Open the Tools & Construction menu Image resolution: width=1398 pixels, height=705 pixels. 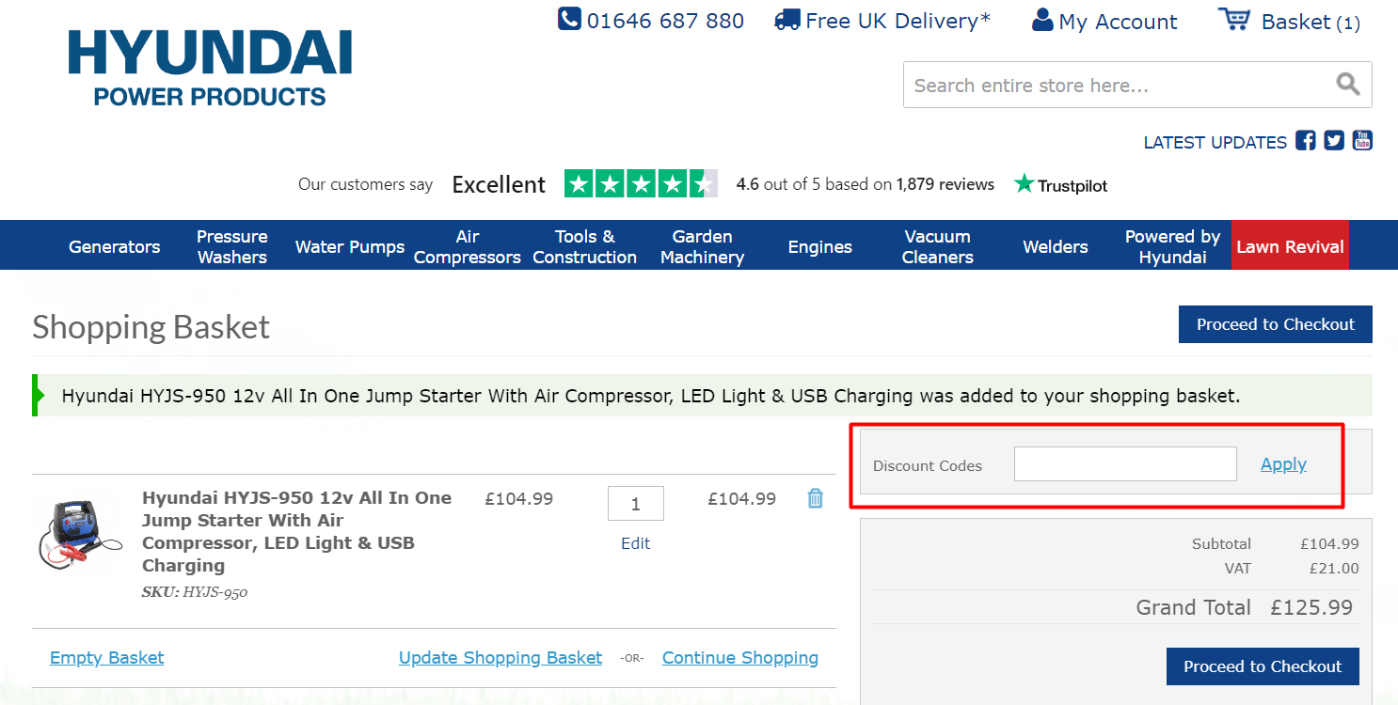[585, 246]
